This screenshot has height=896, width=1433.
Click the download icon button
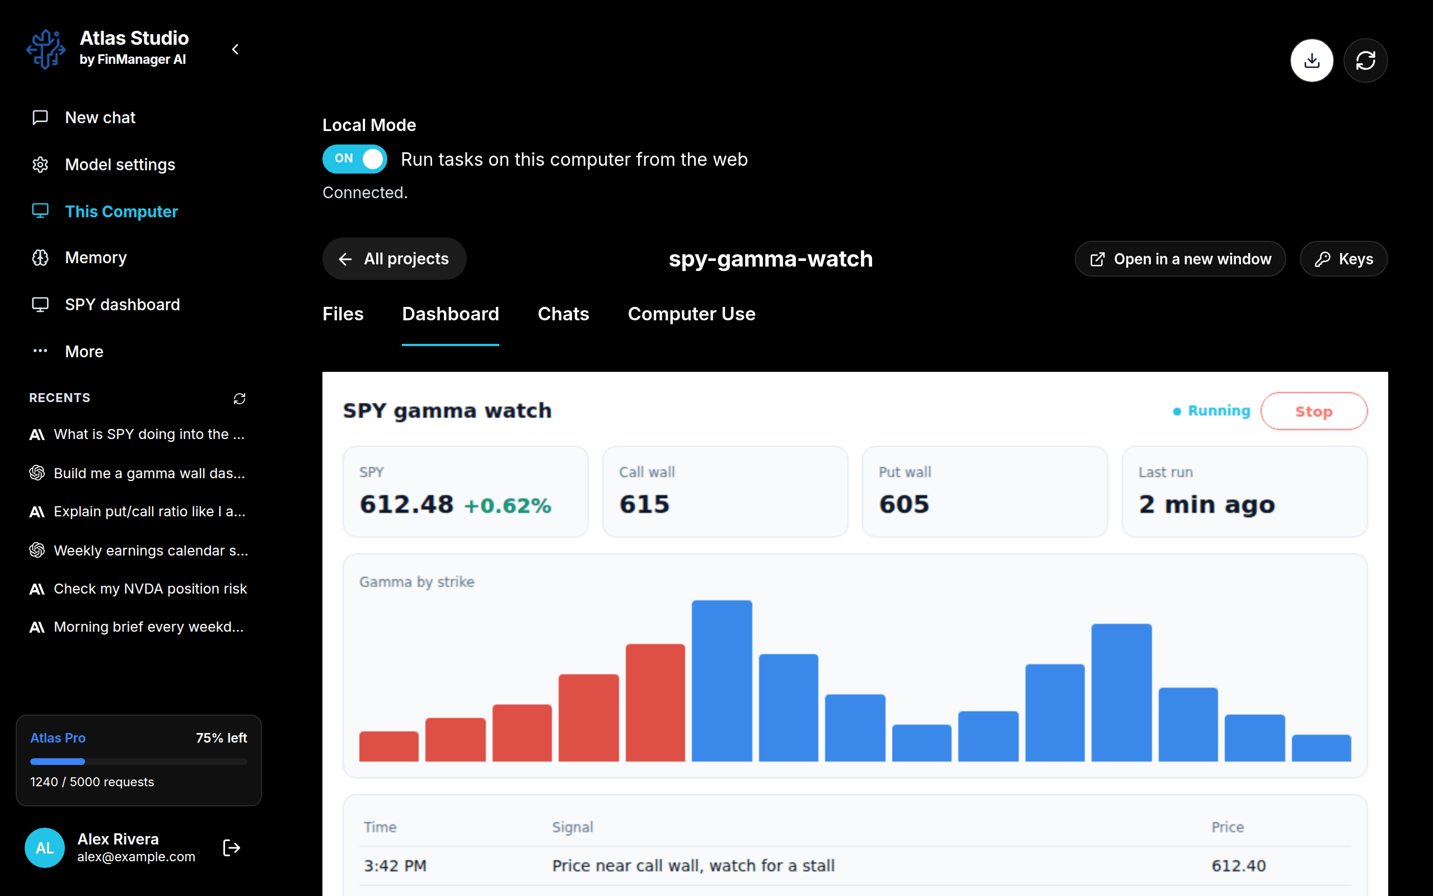(x=1312, y=60)
